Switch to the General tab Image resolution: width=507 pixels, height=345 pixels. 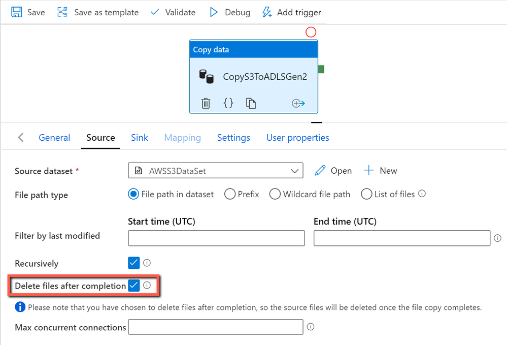(x=54, y=138)
